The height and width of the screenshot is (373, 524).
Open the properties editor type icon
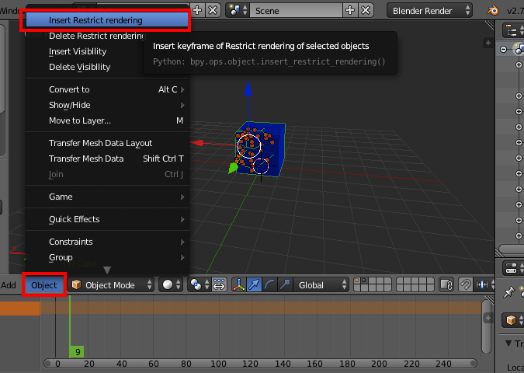coord(513,268)
